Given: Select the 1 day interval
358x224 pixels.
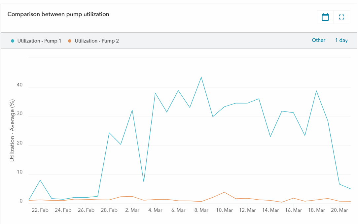Looking at the screenshot, I should (341, 40).
